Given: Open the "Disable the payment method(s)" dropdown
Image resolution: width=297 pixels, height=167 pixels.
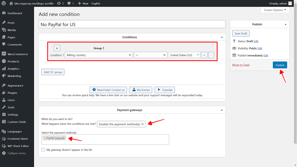Looking at the screenshot, I should click(121, 124).
